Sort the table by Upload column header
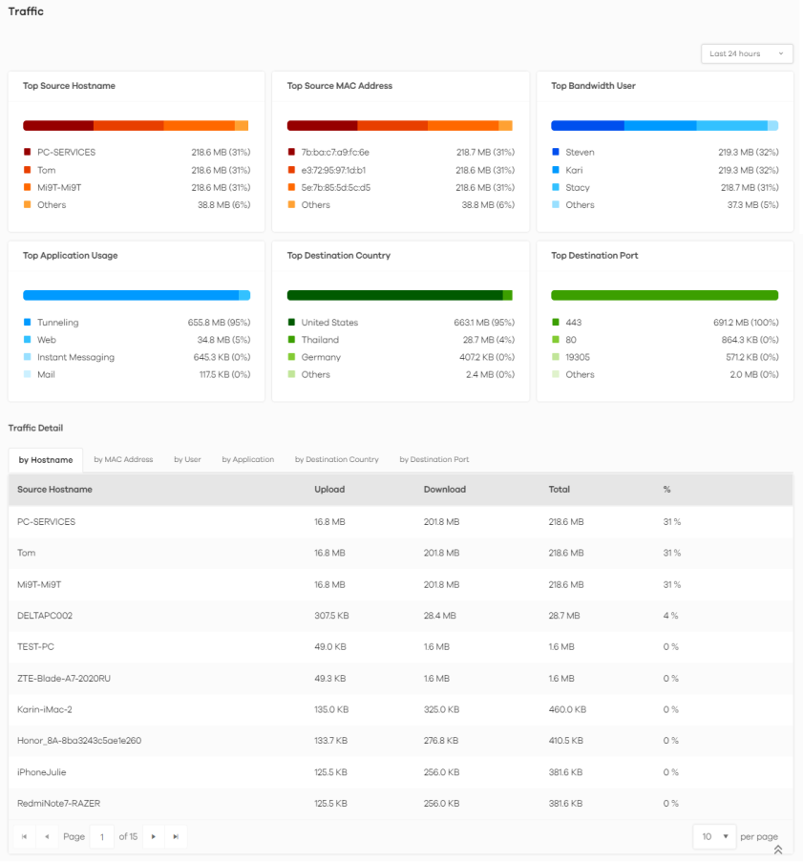 [329, 490]
